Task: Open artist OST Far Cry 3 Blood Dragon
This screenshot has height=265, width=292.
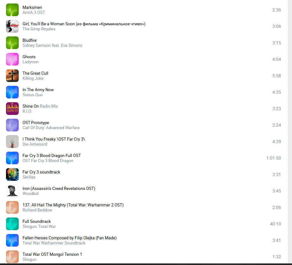Action: 48,161
